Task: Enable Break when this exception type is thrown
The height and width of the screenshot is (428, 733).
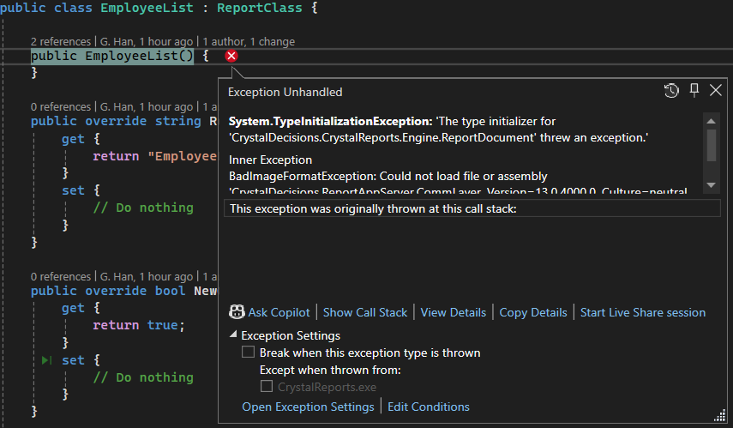Action: pyautogui.click(x=249, y=353)
